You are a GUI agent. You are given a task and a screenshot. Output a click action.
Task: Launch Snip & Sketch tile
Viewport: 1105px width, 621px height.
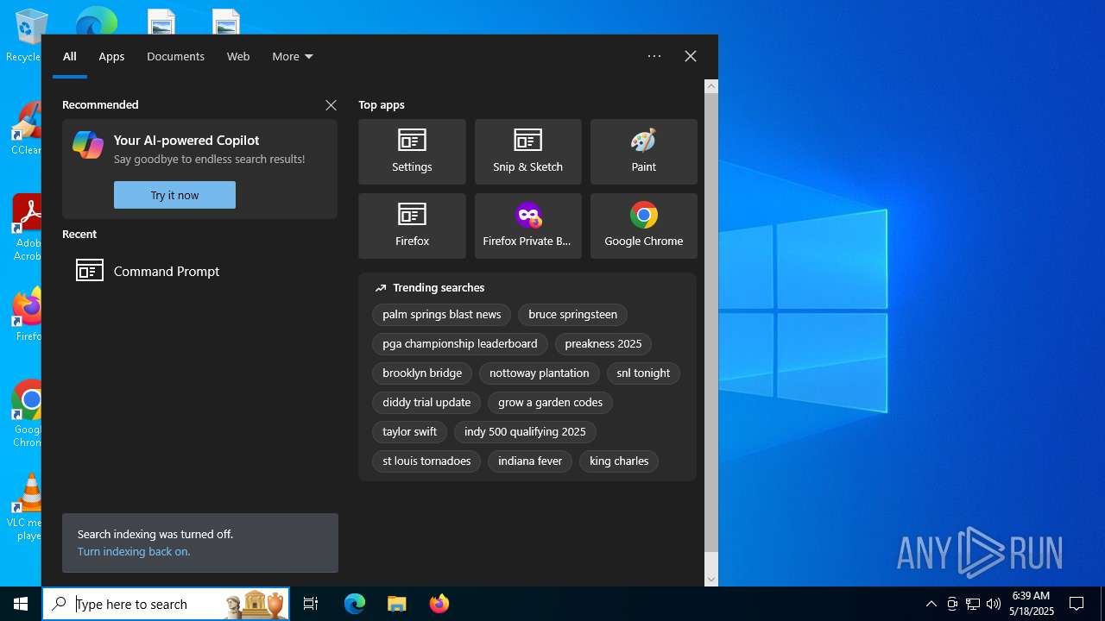pos(527,152)
